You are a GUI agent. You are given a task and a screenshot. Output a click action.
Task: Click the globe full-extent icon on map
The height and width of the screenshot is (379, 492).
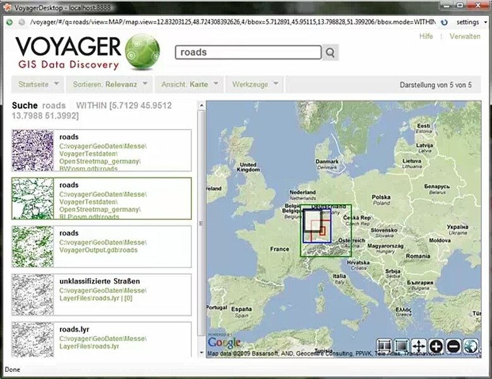click(x=471, y=346)
